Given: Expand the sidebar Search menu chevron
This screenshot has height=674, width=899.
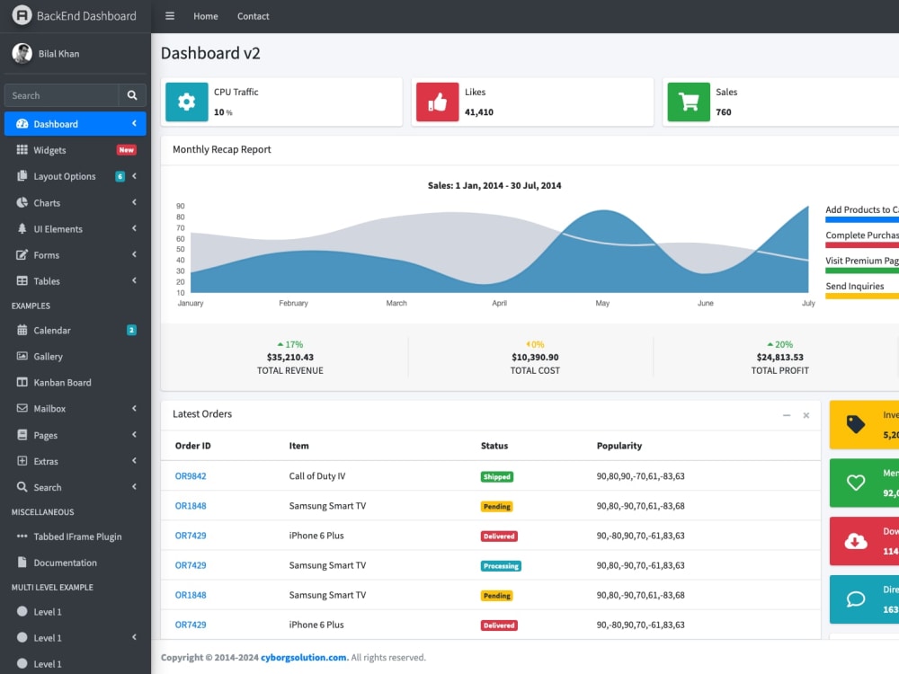Looking at the screenshot, I should coord(134,486).
